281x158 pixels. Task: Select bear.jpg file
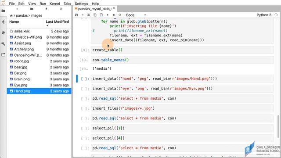(39, 67)
